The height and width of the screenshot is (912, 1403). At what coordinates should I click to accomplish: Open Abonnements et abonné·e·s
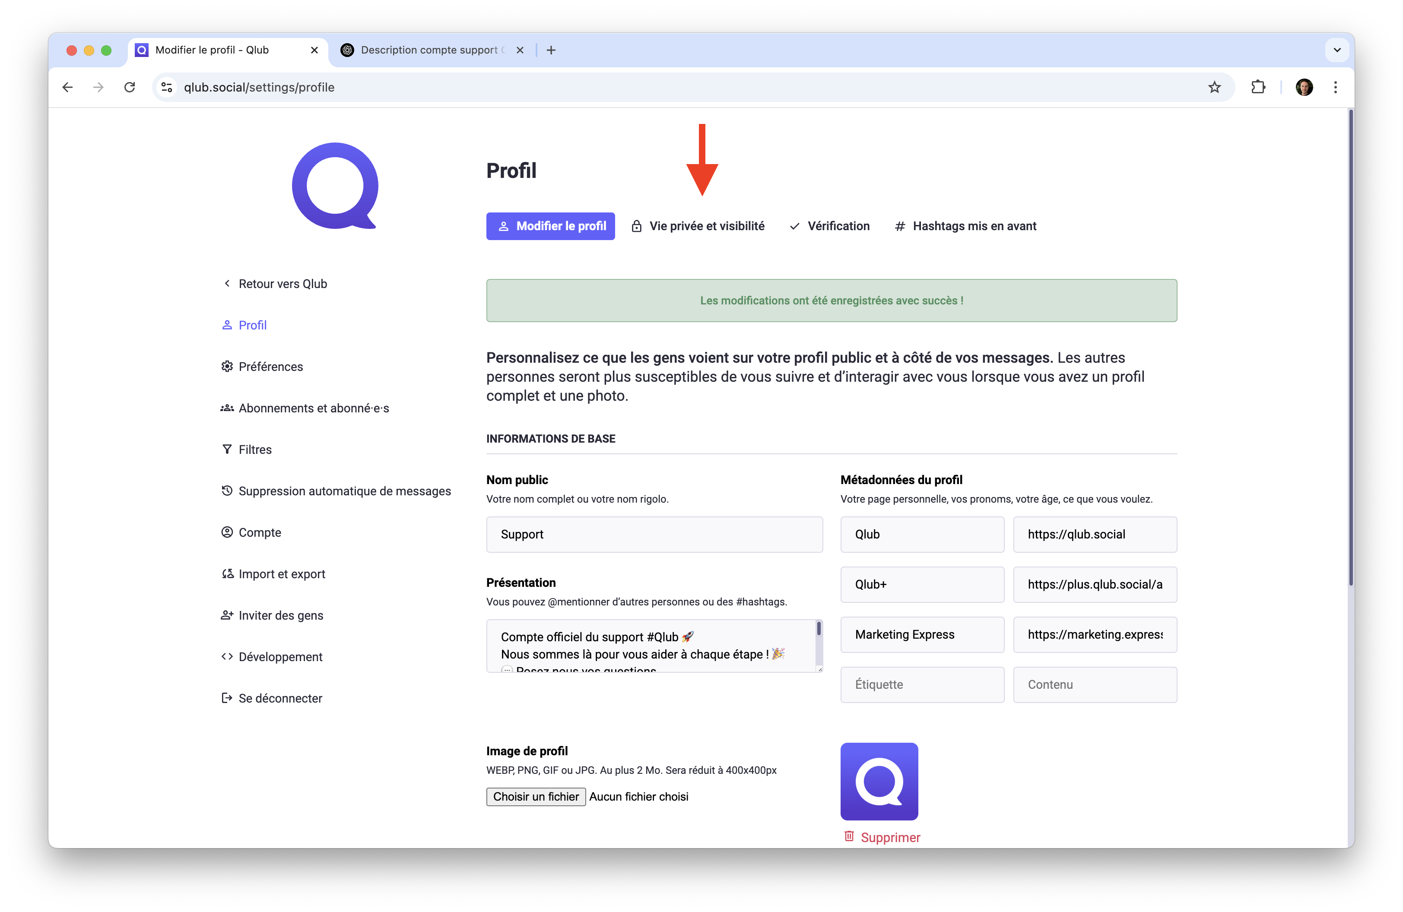pyautogui.click(x=305, y=408)
